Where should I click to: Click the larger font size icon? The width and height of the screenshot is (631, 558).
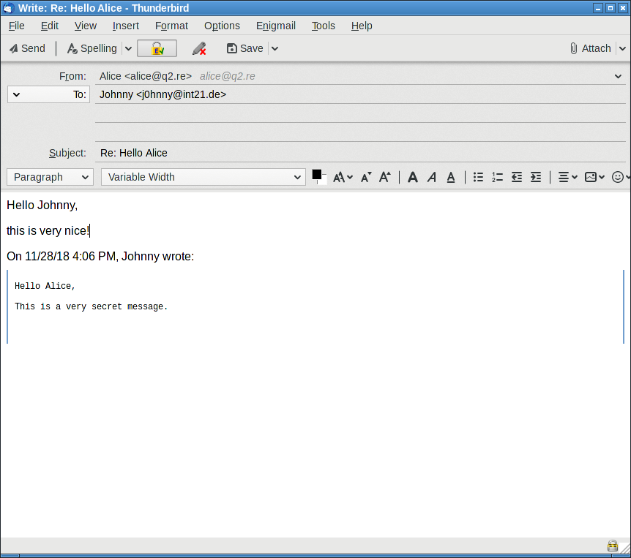pyautogui.click(x=384, y=177)
